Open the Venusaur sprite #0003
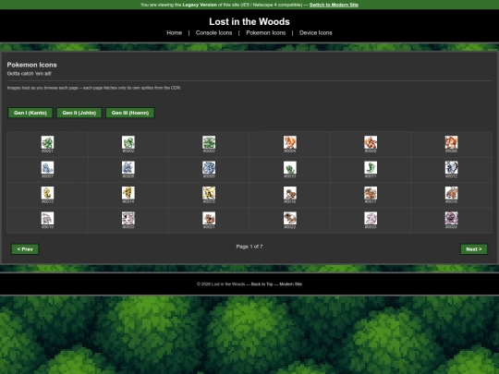 [x=209, y=142]
